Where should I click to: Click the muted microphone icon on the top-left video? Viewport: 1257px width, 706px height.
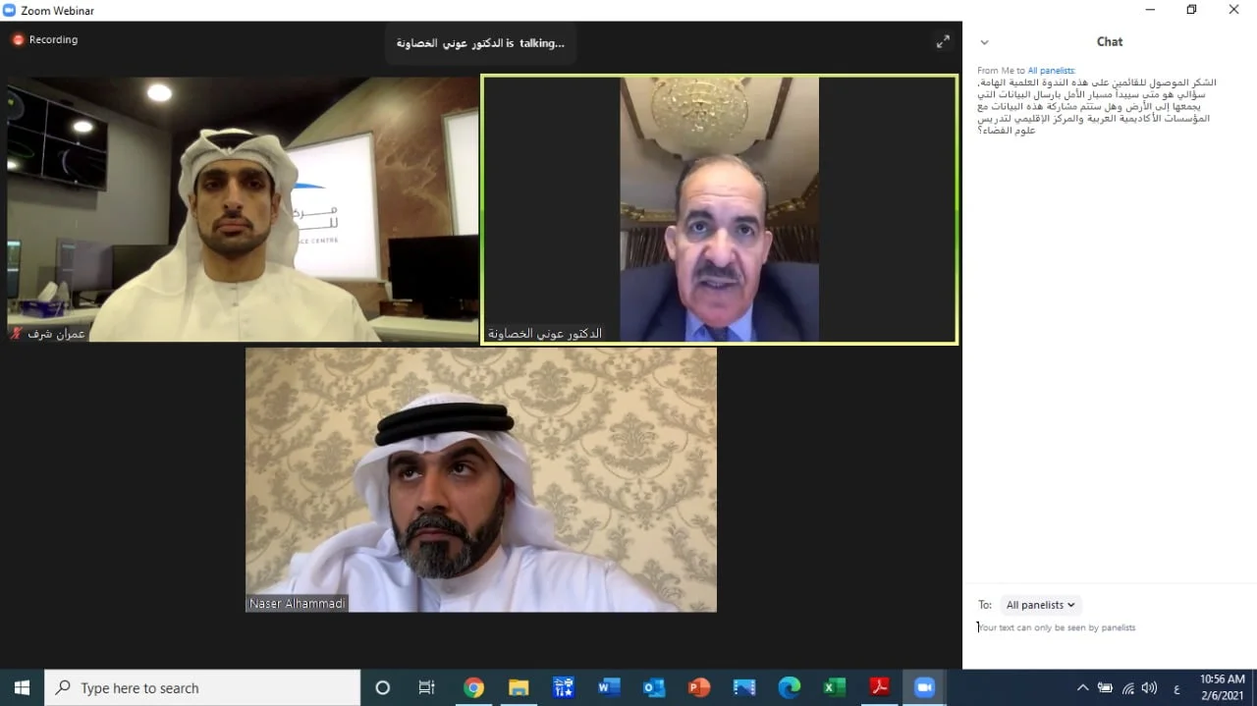pos(17,334)
